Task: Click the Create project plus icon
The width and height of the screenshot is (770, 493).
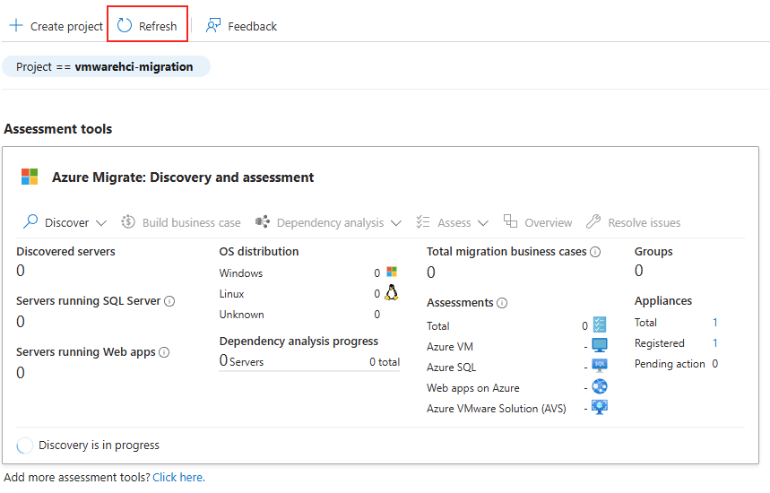Action: click(16, 25)
